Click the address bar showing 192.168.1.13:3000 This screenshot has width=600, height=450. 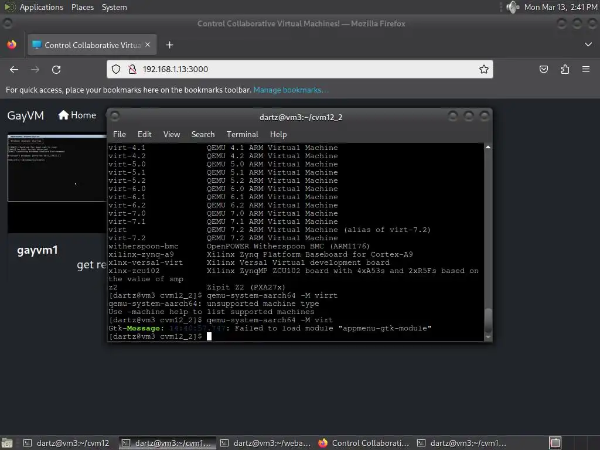click(299, 69)
